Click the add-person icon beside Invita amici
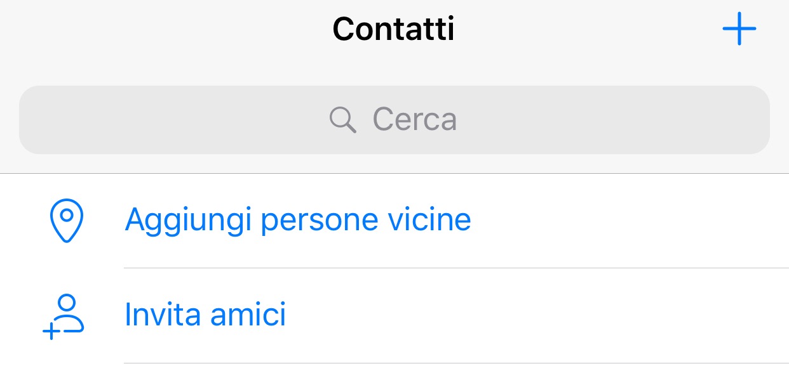 click(64, 316)
